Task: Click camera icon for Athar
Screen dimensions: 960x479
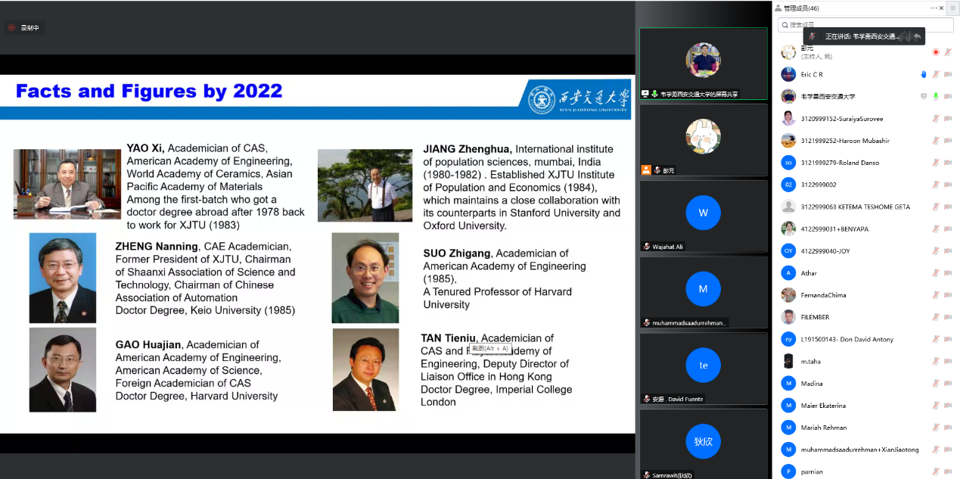Action: point(948,272)
